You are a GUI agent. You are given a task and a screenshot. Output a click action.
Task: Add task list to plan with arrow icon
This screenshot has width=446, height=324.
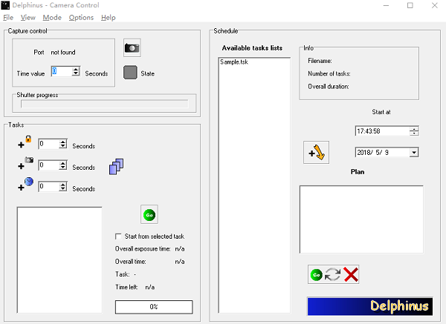[x=317, y=153]
